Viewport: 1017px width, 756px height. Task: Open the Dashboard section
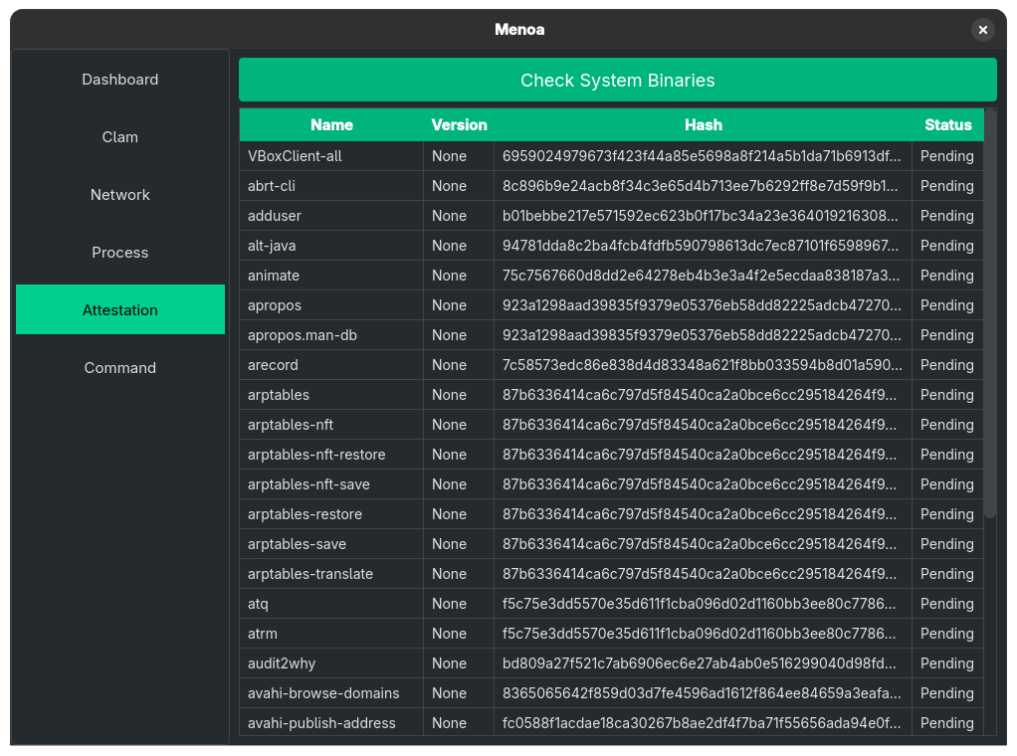point(120,80)
